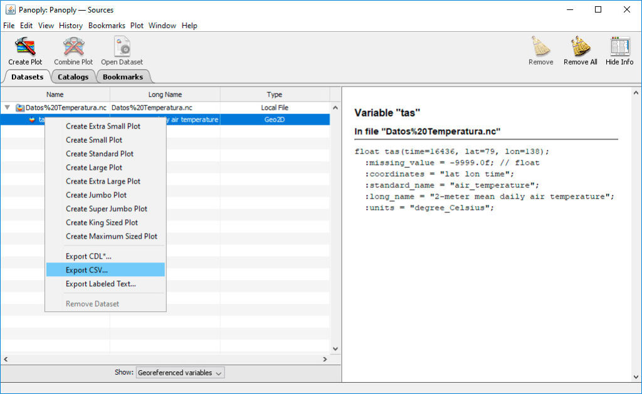Click the units degree_Celsius attribute line

(429, 208)
